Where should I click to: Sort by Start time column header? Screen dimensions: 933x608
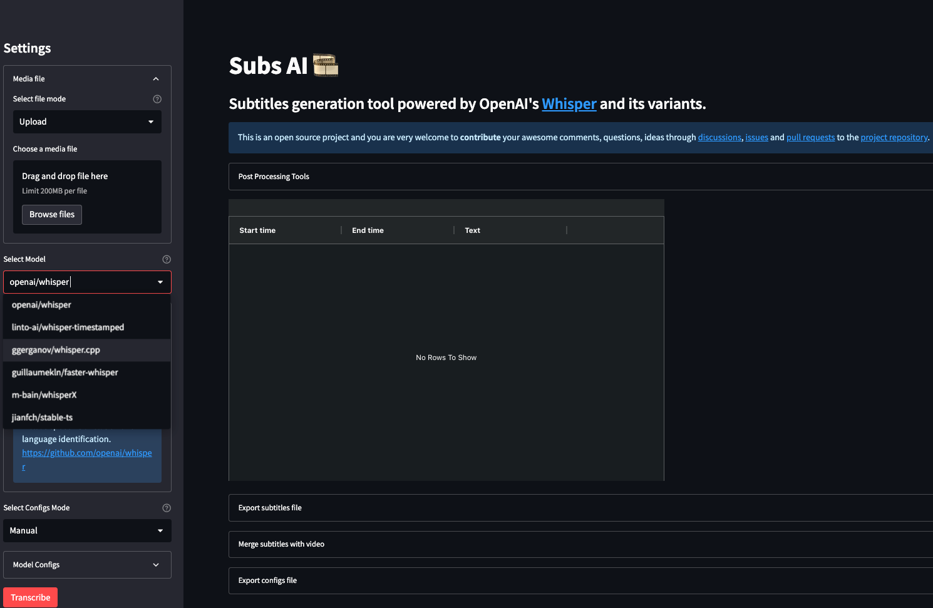[285, 230]
